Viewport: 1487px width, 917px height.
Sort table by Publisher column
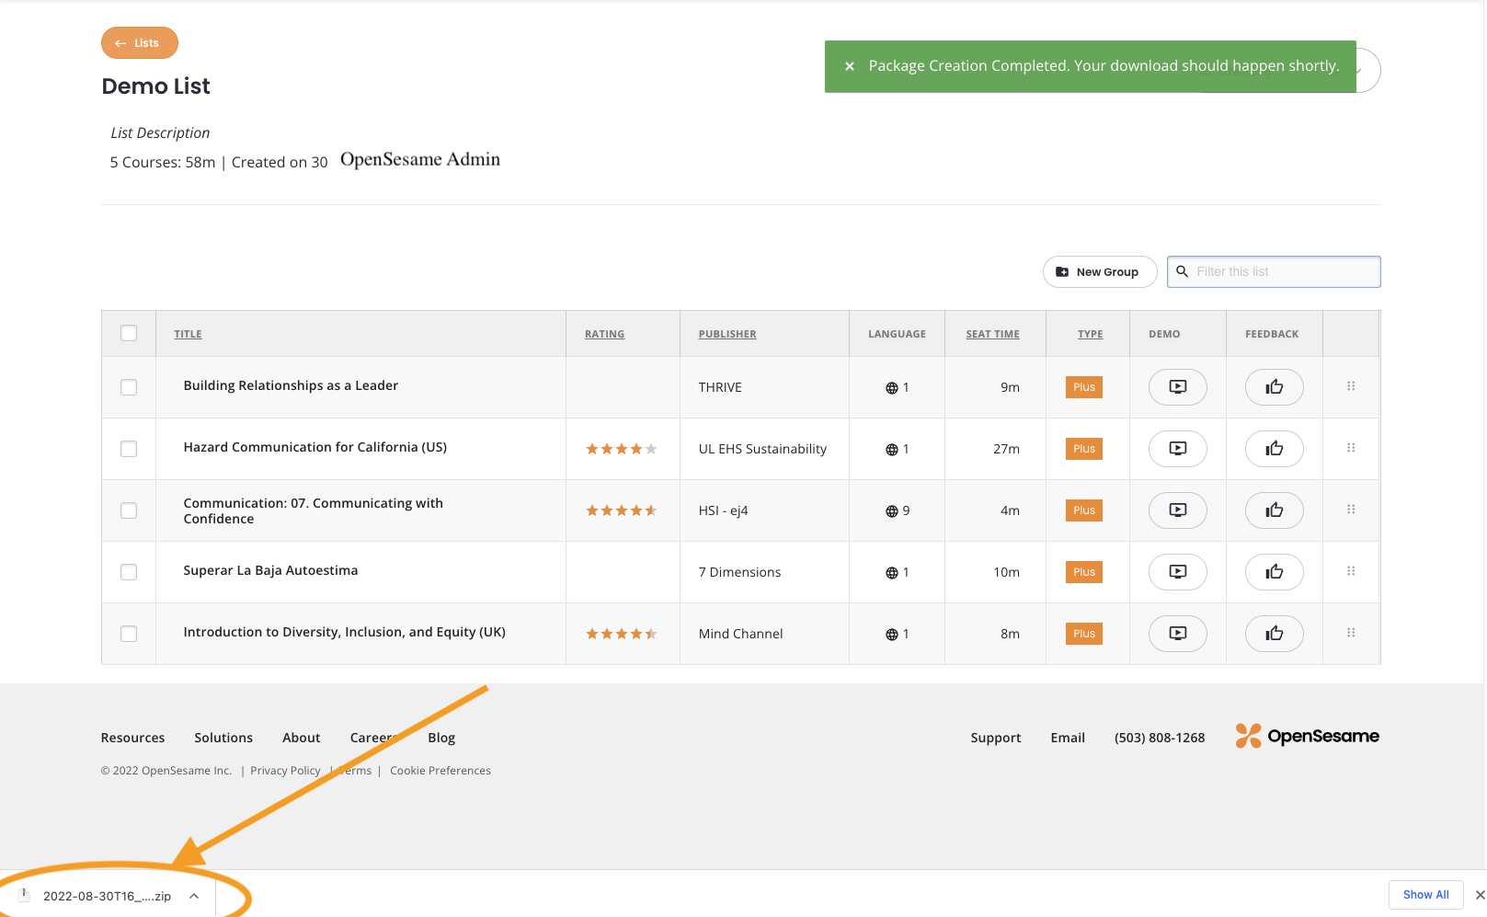pos(727,334)
